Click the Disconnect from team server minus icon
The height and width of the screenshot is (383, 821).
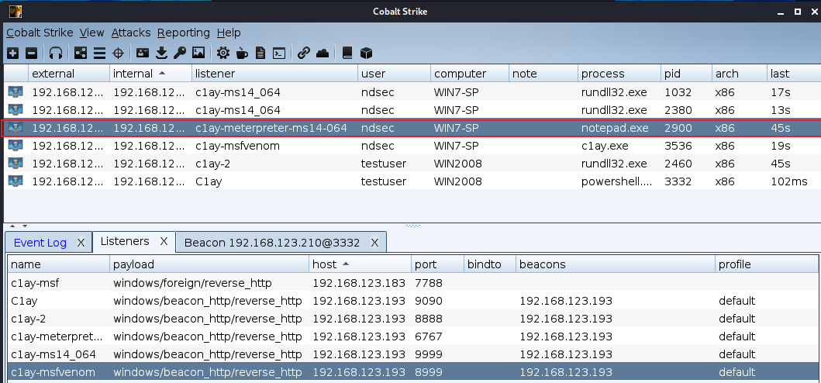click(32, 53)
